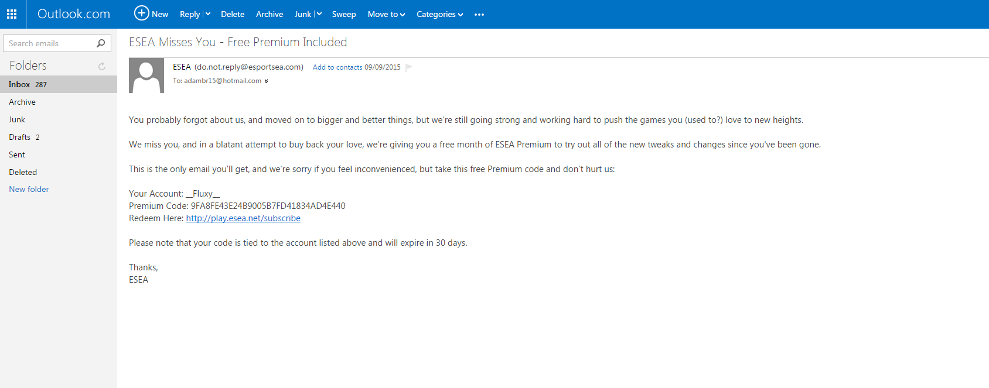Mark message as Junk
The width and height of the screenshot is (989, 388).
303,14
